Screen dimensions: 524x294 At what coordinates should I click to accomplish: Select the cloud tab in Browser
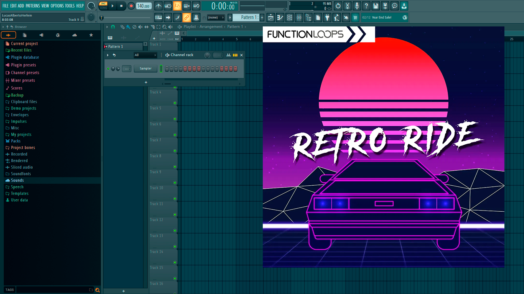(74, 35)
